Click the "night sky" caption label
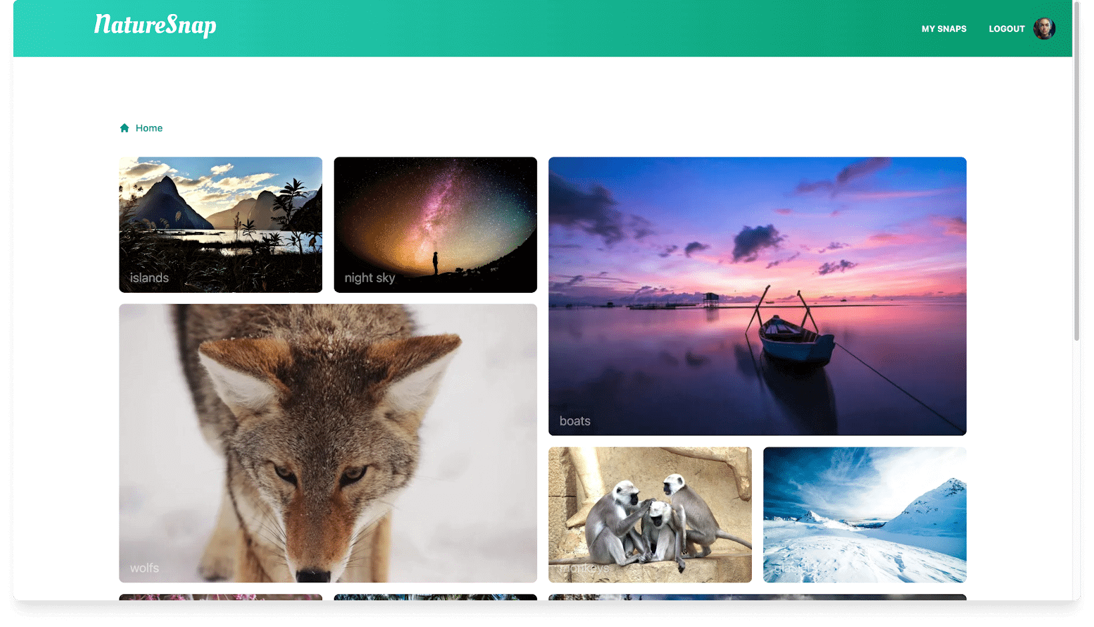The image size is (1094, 627). 370,278
